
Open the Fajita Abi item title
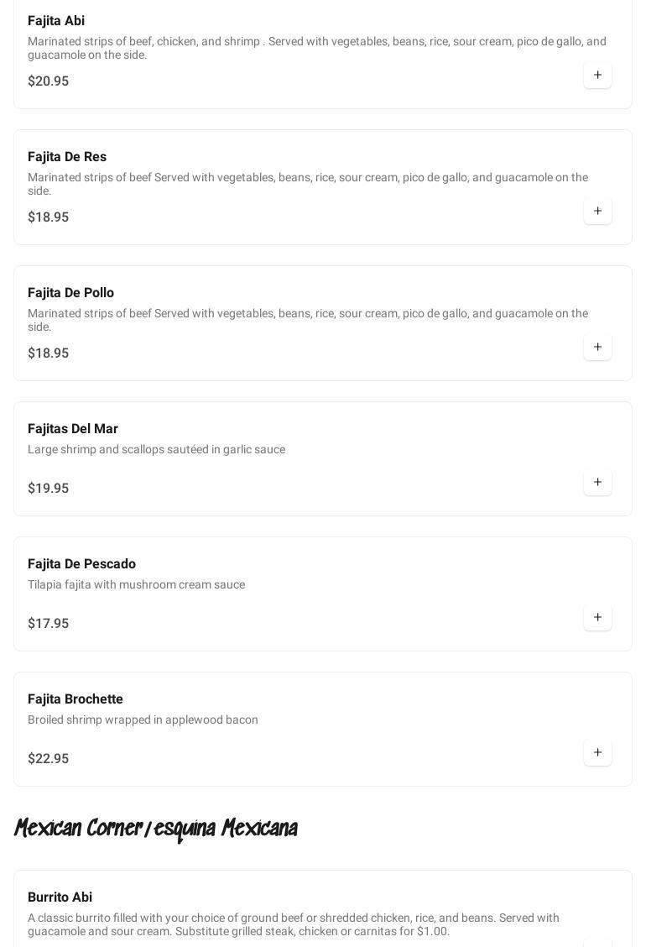pyautogui.click(x=56, y=21)
